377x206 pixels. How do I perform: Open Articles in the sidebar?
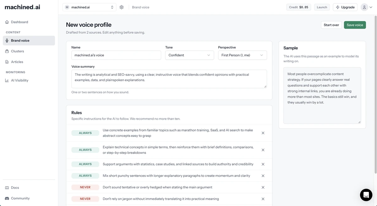click(x=29, y=62)
